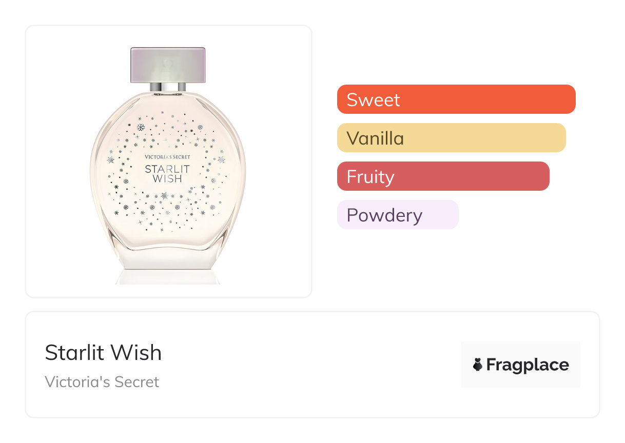
Task: Click the Fragplace bottle logo icon
Action: pyautogui.click(x=478, y=365)
